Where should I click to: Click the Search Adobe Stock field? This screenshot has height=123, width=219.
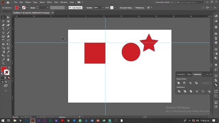190,2
